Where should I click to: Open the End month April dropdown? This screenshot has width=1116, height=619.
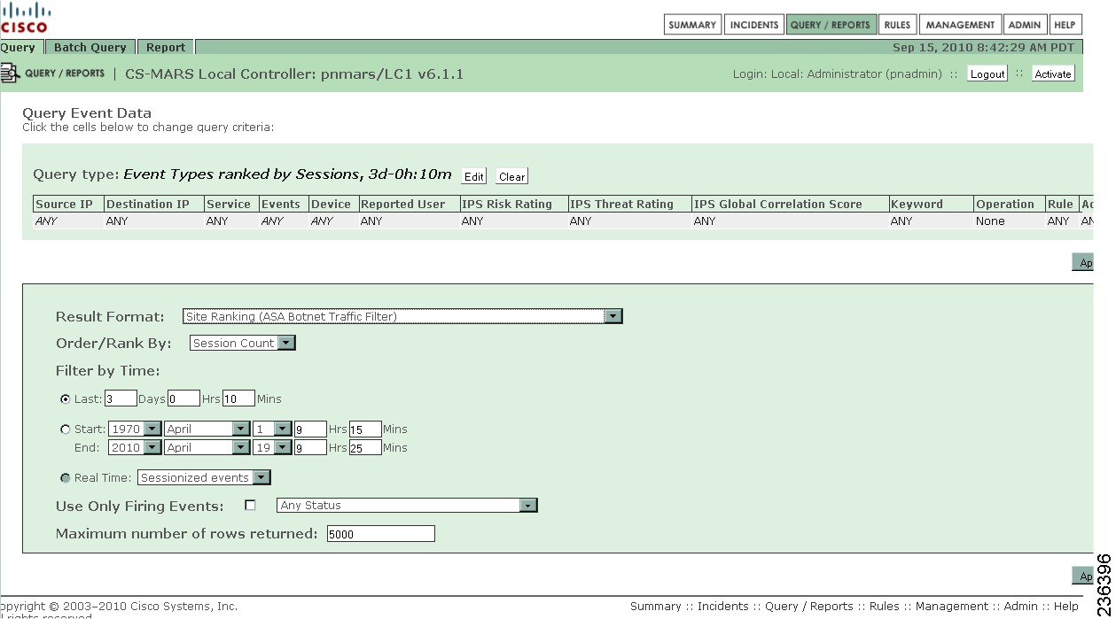207,448
